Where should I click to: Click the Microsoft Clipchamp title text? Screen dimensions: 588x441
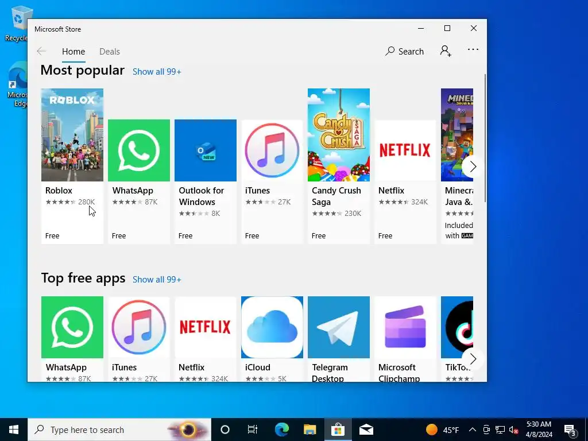(x=399, y=373)
